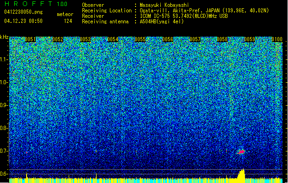The width and height of the screenshot is (288, 183).
Task: Select the filename 0412230050.png
Action: tap(23, 12)
